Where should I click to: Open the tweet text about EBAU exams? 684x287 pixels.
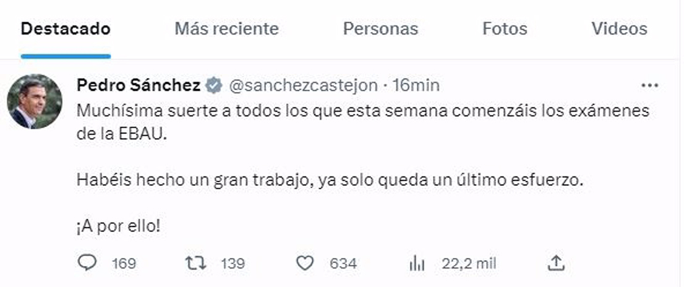pyautogui.click(x=363, y=169)
